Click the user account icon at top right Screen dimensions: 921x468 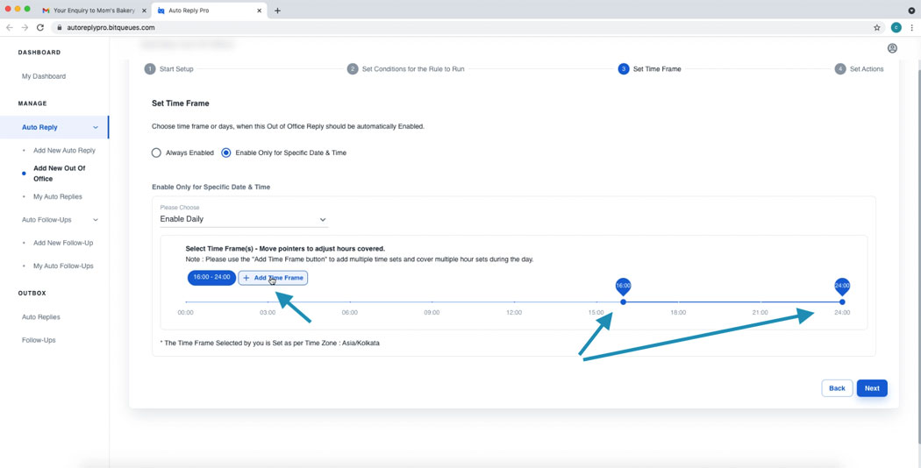(x=892, y=48)
